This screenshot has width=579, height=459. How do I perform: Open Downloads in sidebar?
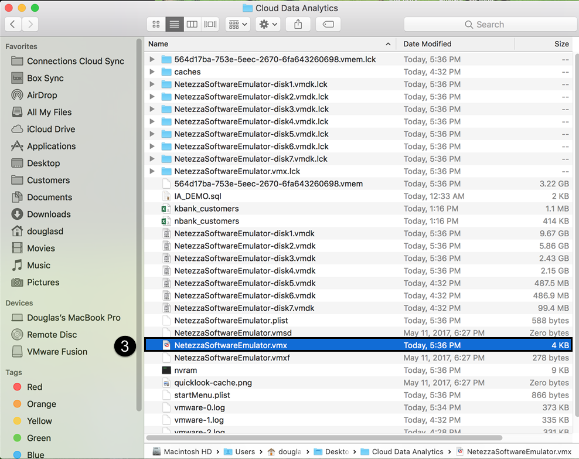(x=40, y=214)
